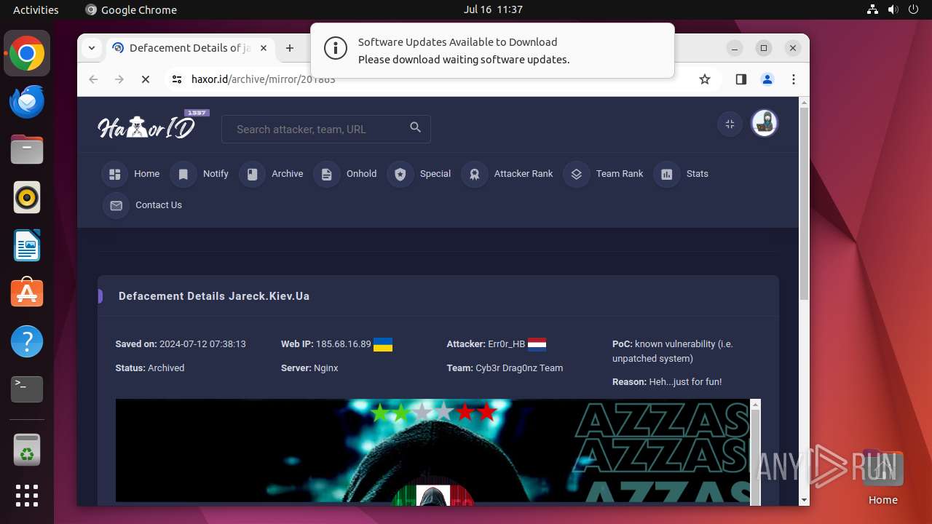Click team name Cyb3r Drag0nz Team
932x524 pixels.
pyautogui.click(x=519, y=368)
